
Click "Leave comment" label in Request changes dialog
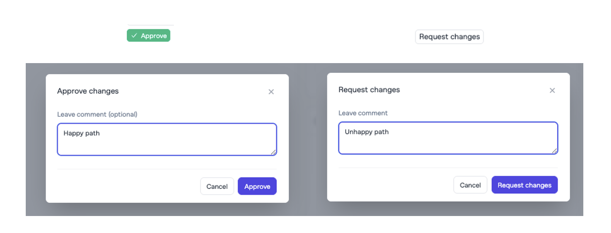363,113
